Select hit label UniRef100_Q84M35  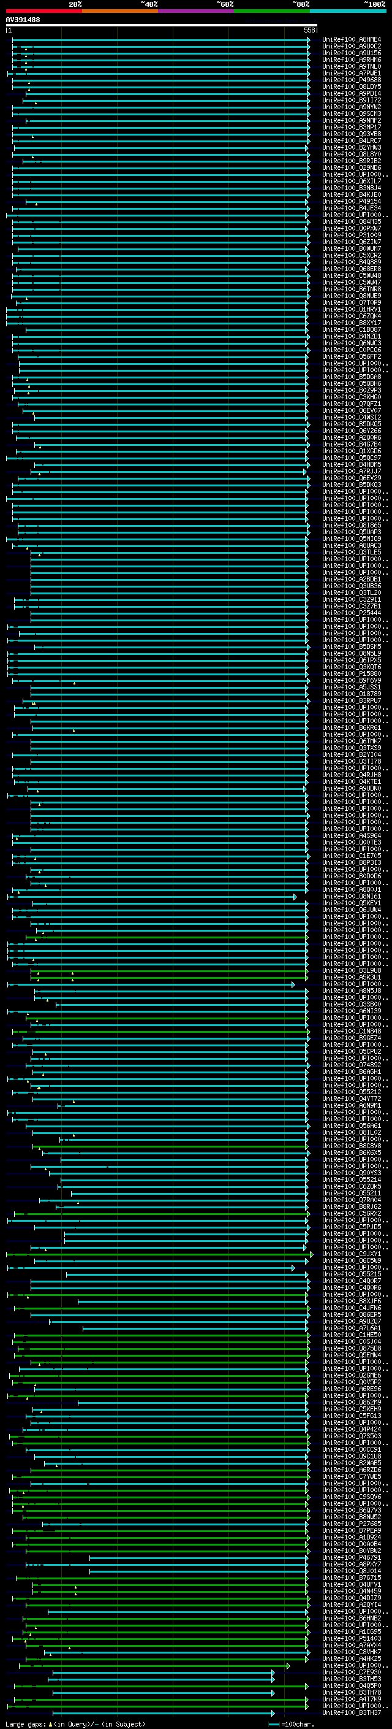pos(352,221)
